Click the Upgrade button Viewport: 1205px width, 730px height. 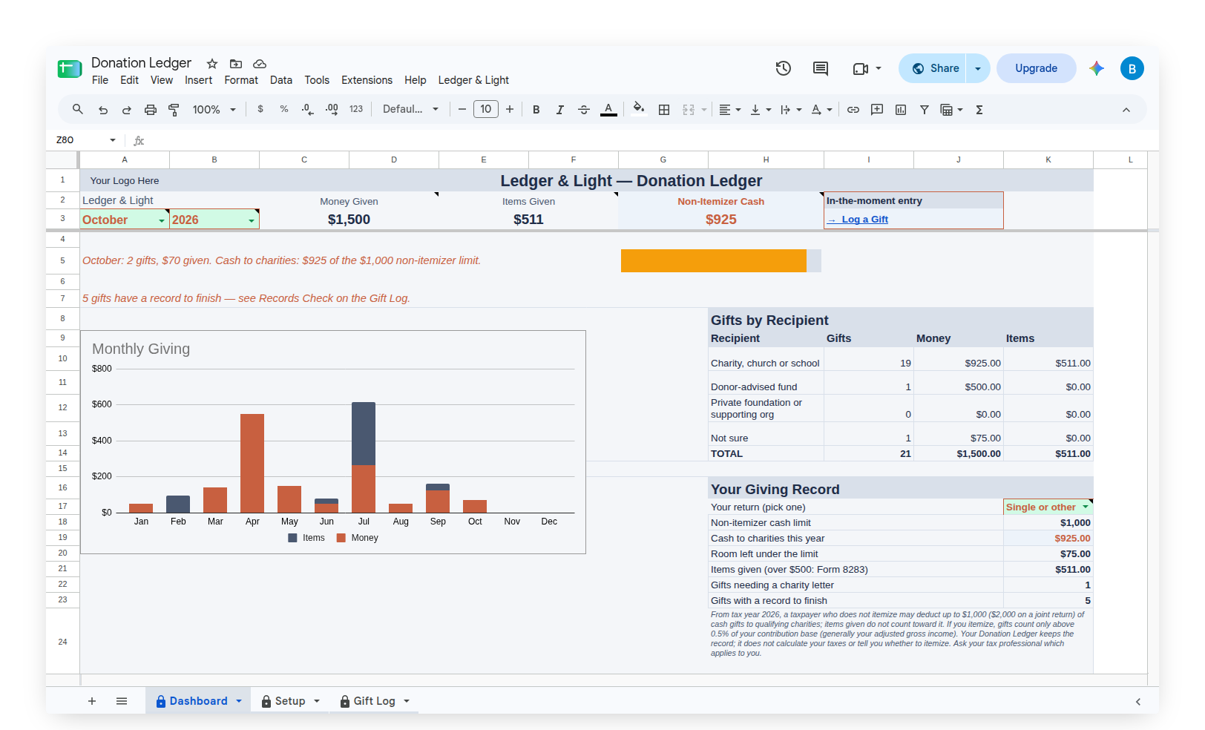tap(1036, 68)
